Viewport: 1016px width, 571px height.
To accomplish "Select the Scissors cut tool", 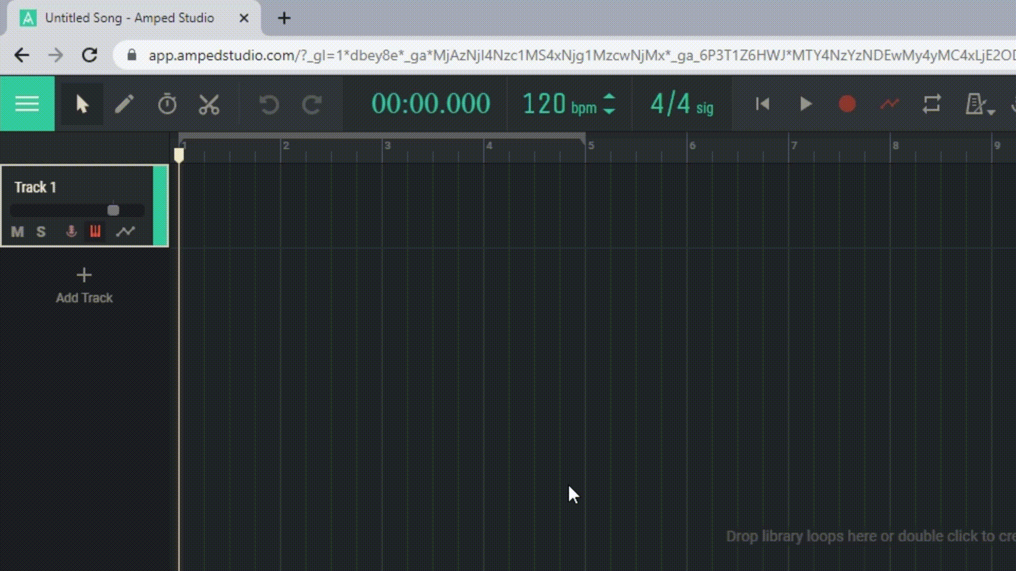I will [208, 104].
